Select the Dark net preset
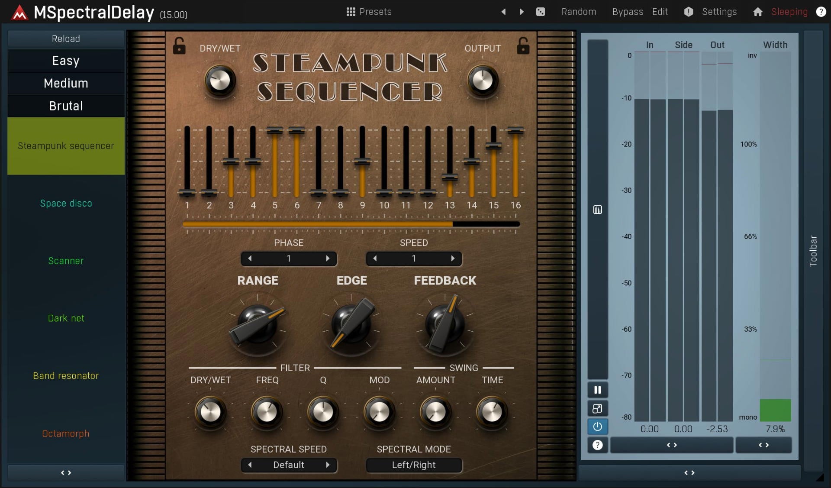This screenshot has width=831, height=488. click(x=66, y=318)
